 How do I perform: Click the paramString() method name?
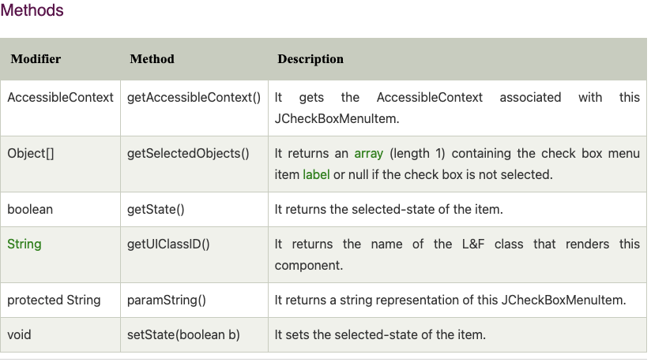[166, 300]
